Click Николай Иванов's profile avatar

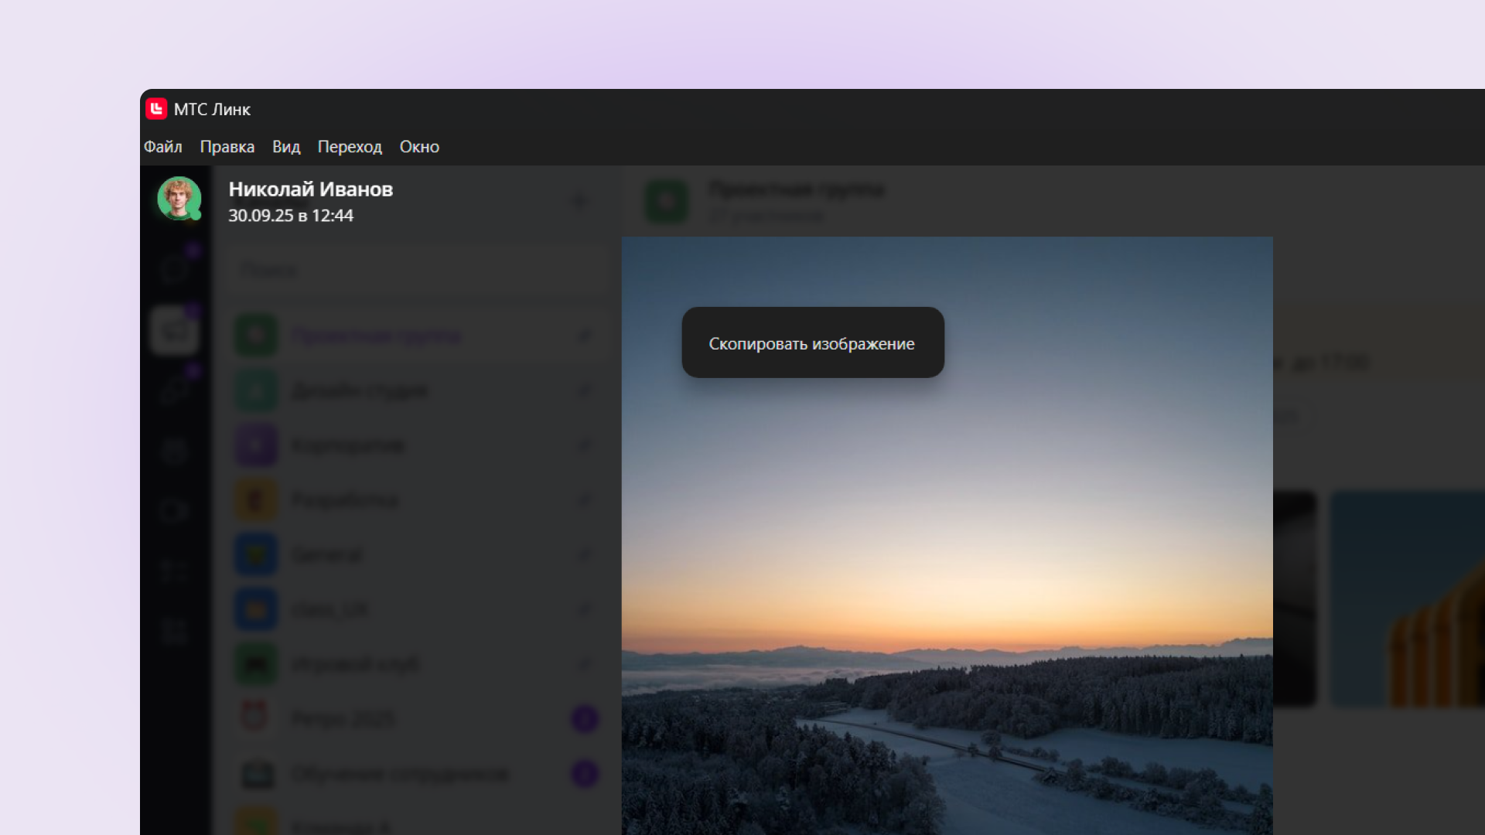(x=179, y=199)
